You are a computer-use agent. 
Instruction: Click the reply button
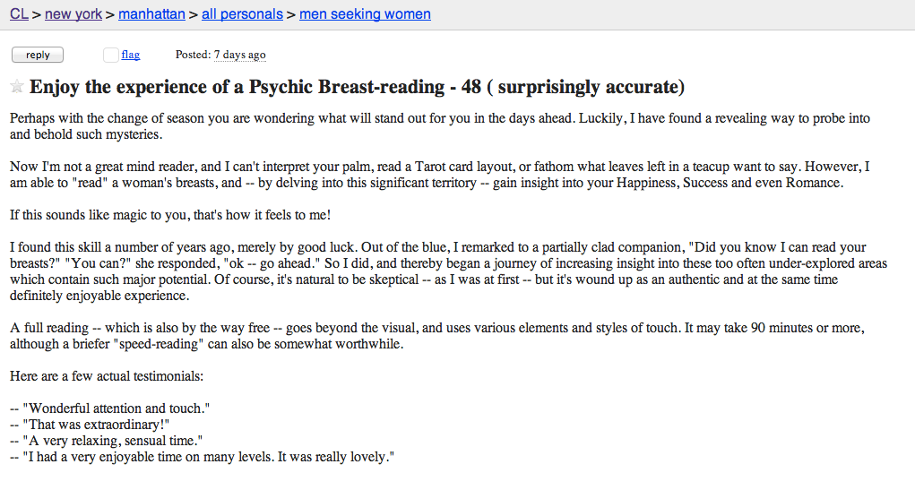38,55
